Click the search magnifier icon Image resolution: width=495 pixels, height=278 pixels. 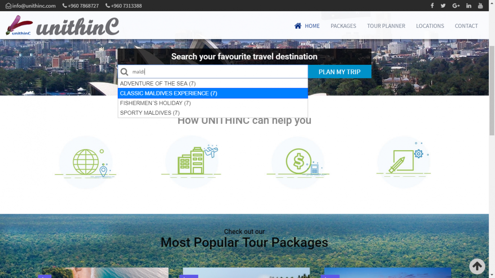[x=124, y=72]
